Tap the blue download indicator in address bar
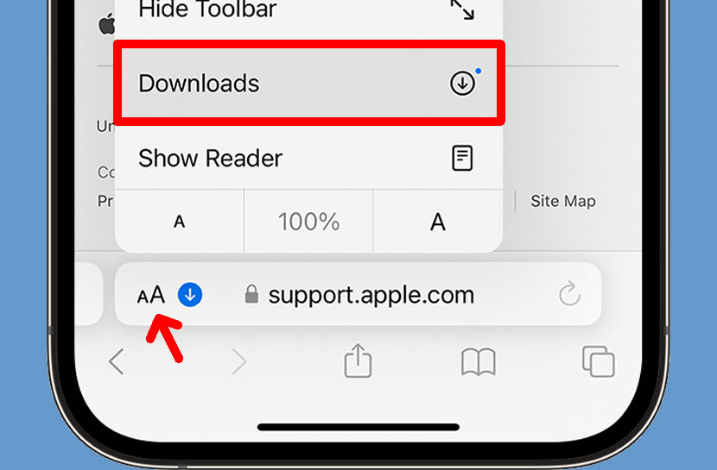The image size is (717, 470). point(190,295)
